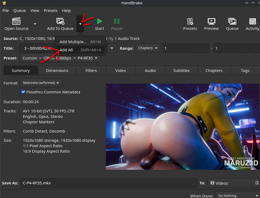
Task: Open the Help menu
Action: pos(66,11)
